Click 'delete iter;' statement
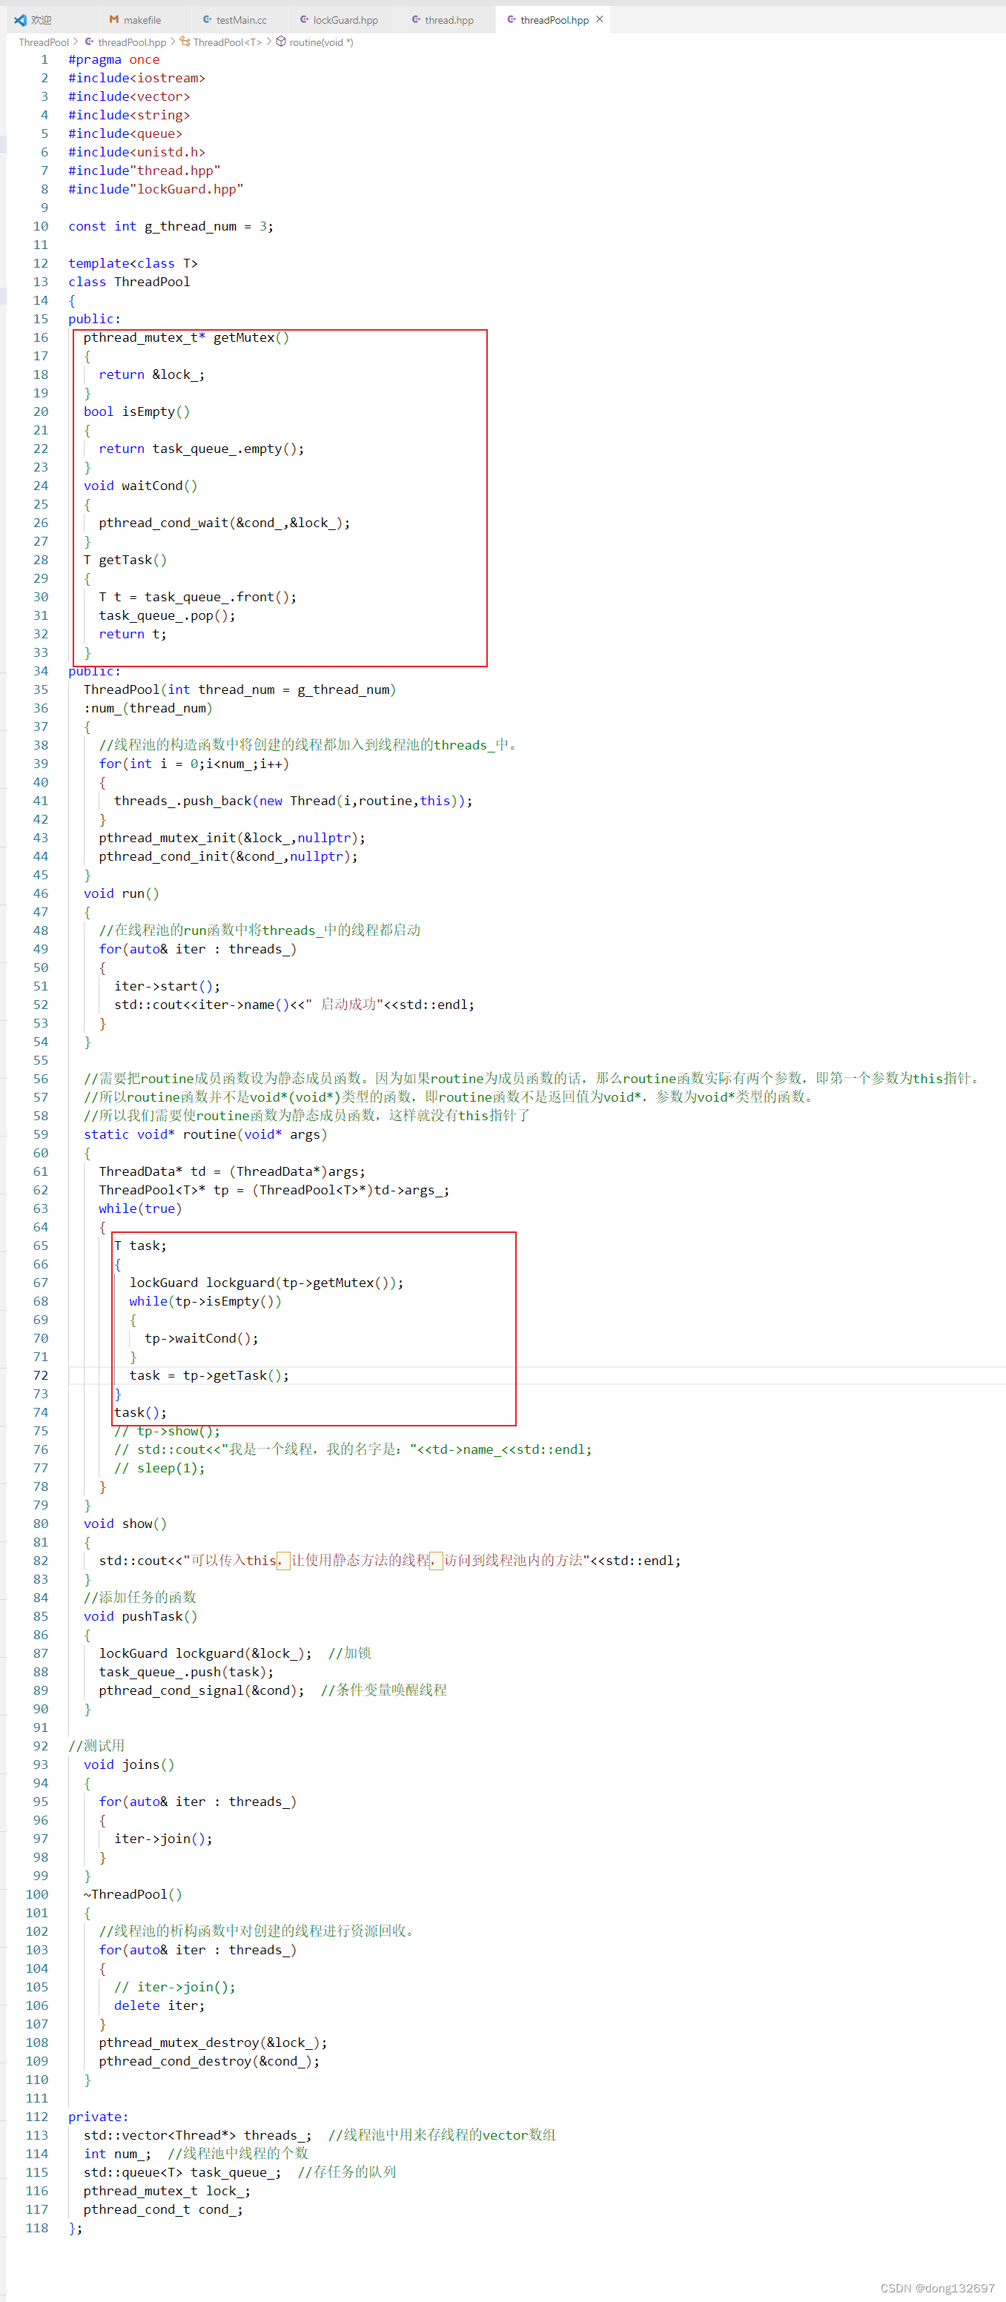The width and height of the screenshot is (1006, 2302). [x=160, y=2006]
